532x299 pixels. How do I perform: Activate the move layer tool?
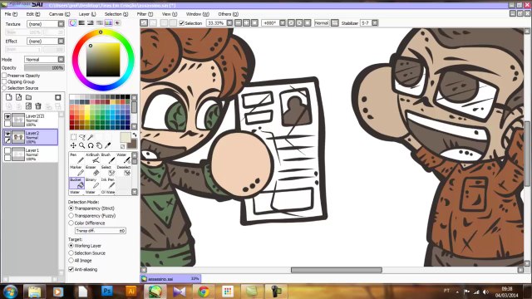click(73, 145)
